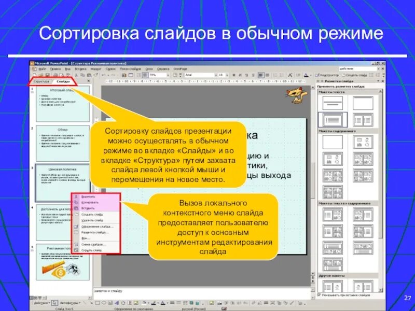This screenshot has width=415, height=311.
Task: Open the 'Показ слайдов' menu
Action: (x=131, y=69)
